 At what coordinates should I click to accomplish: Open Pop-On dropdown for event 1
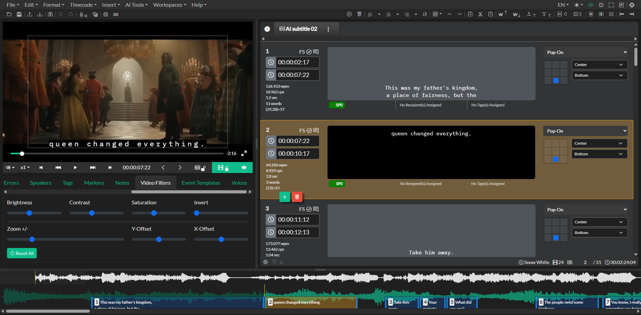pos(586,52)
